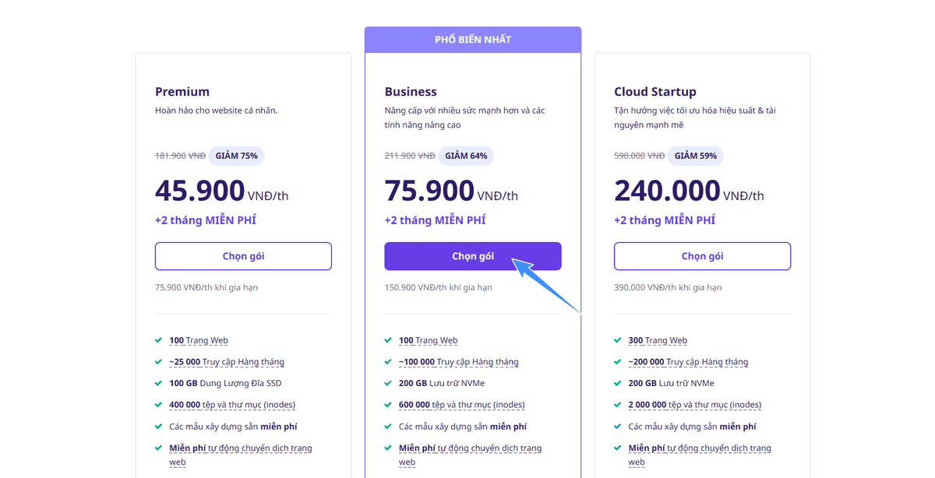Click the Business plan "Chọn gói" button
Image resolution: width=935 pixels, height=478 pixels.
click(x=472, y=256)
